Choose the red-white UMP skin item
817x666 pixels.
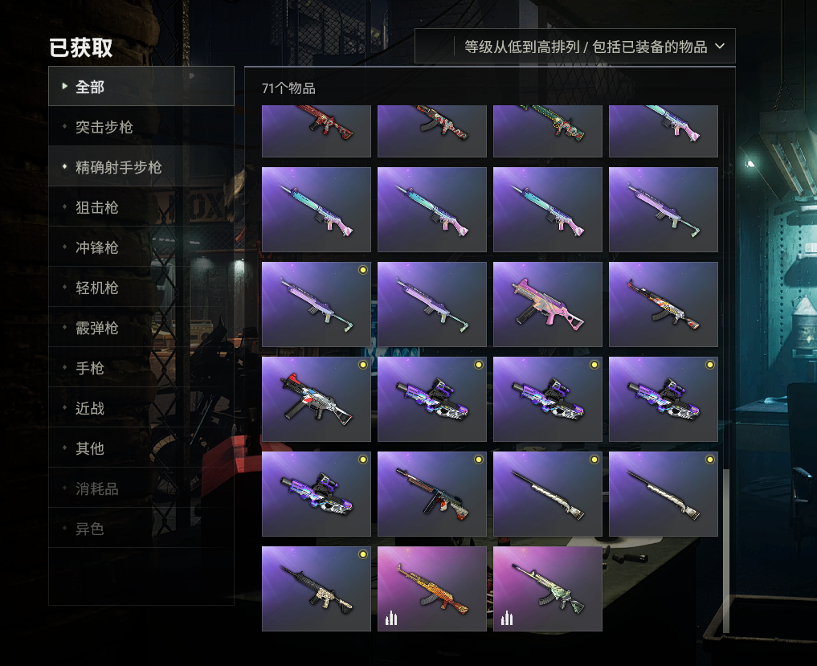(317, 399)
